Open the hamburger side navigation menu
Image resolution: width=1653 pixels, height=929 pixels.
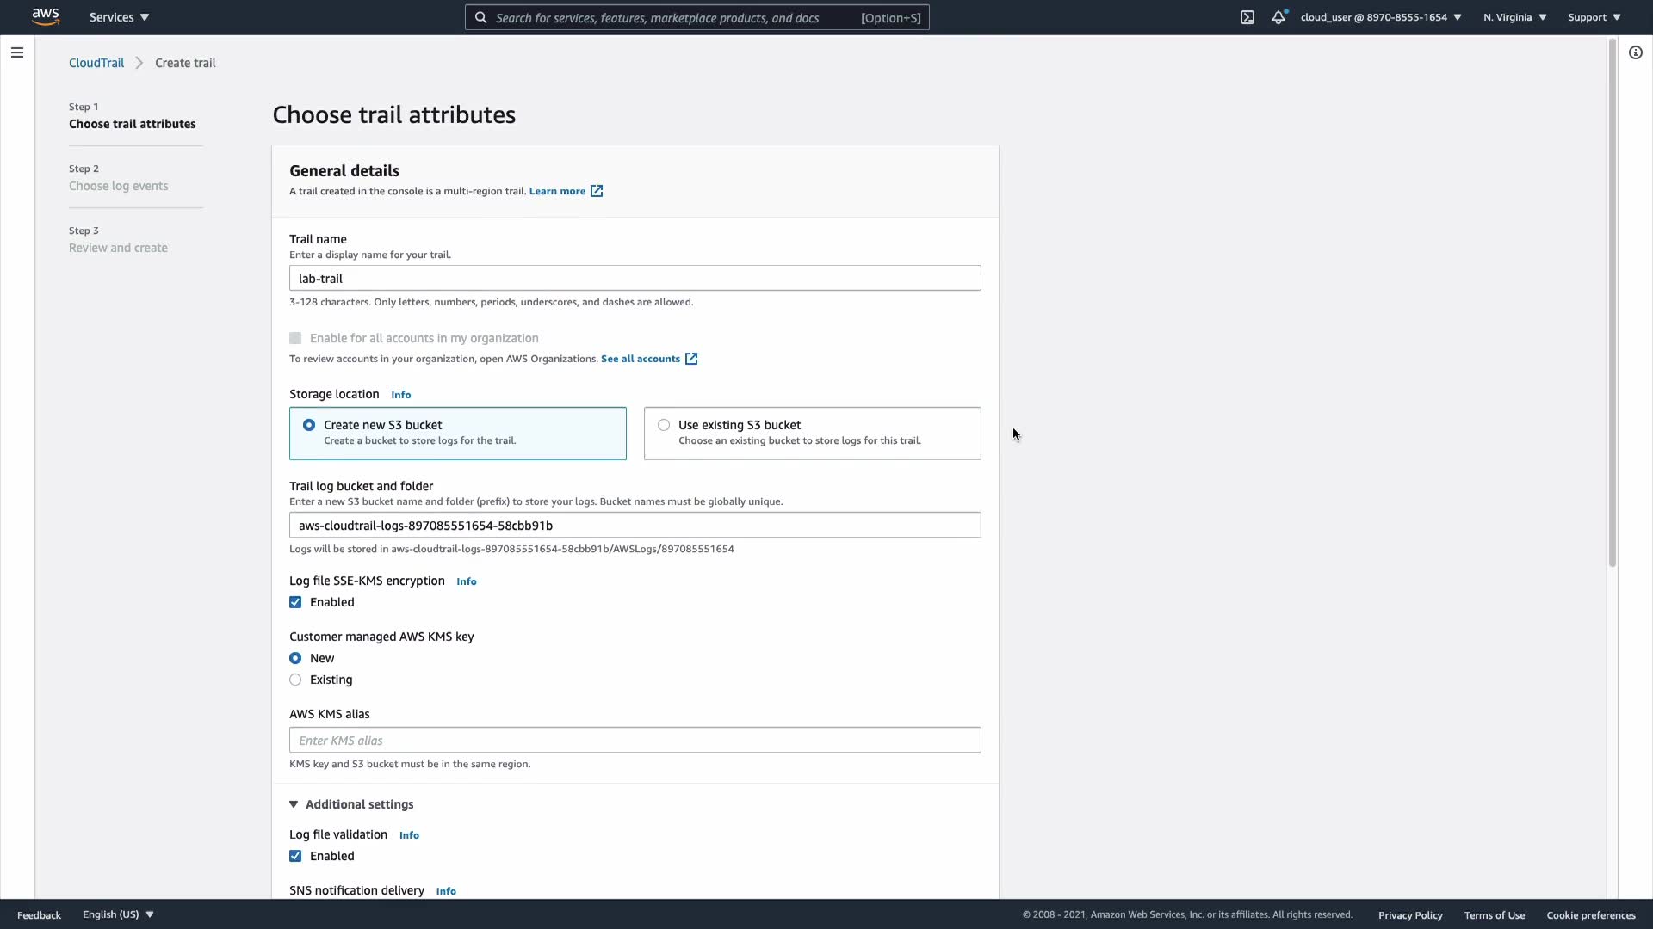pyautogui.click(x=17, y=52)
